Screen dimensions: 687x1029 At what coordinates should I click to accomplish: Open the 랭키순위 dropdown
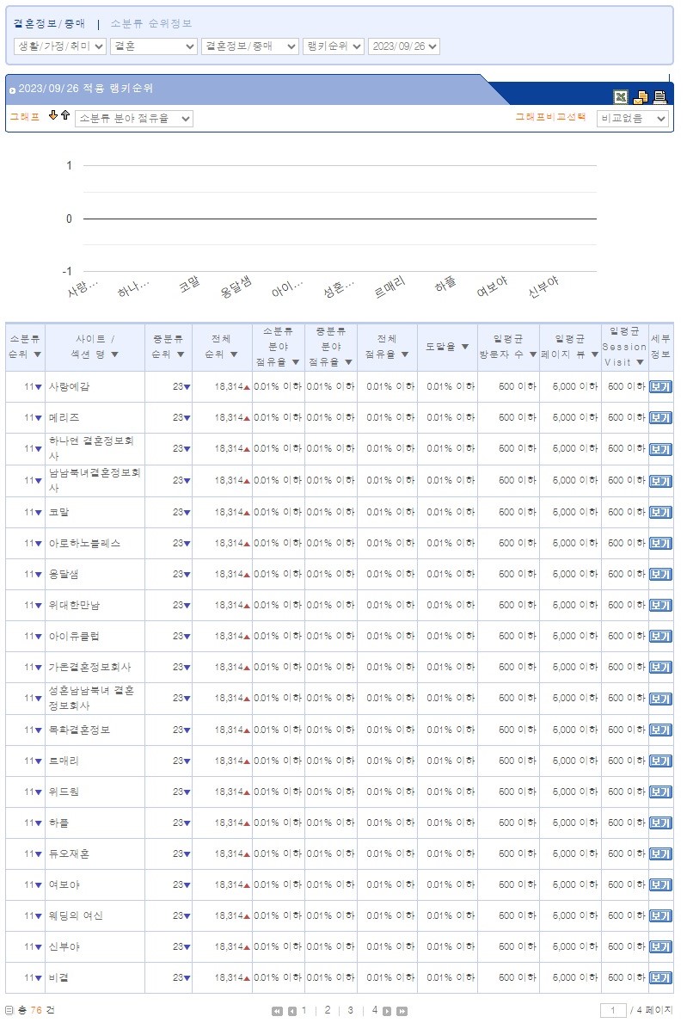coord(334,46)
